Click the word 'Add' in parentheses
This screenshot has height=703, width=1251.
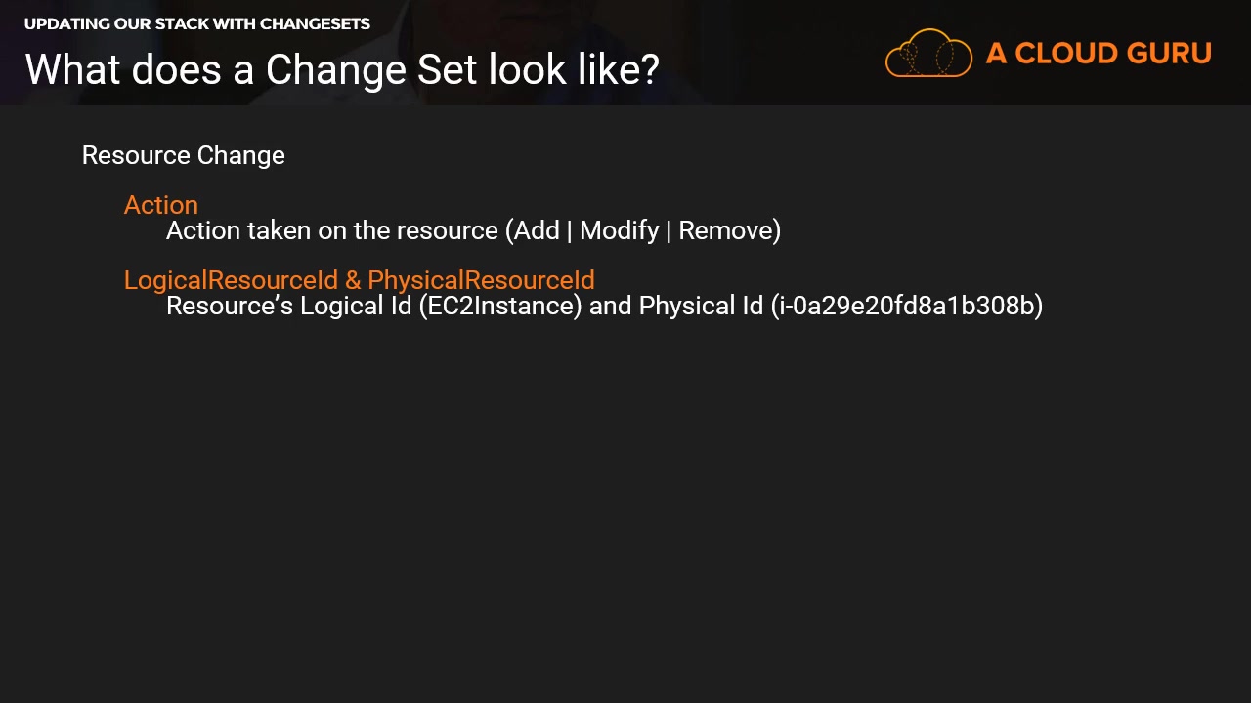537,230
